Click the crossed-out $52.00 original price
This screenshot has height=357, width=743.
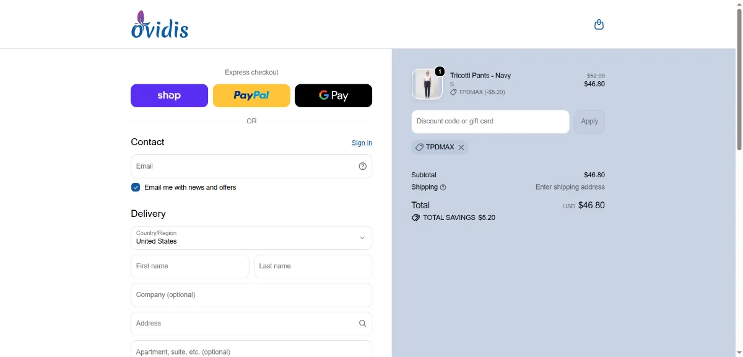[596, 76]
